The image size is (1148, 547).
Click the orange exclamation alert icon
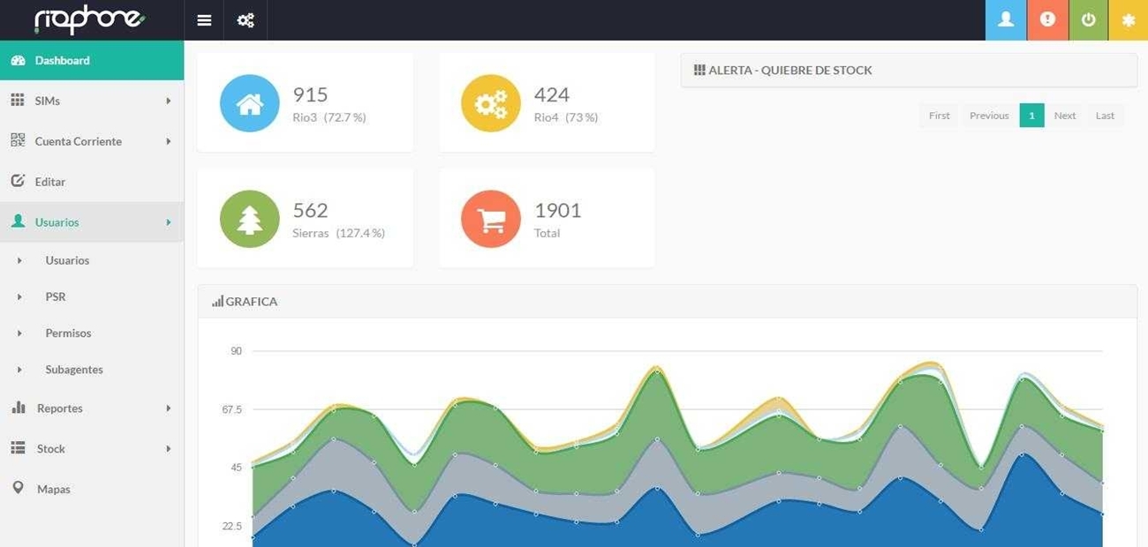(x=1047, y=19)
